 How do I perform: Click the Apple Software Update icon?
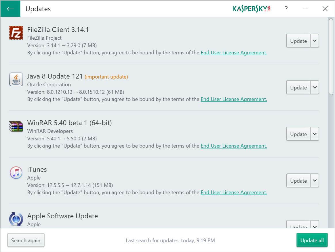point(16,219)
